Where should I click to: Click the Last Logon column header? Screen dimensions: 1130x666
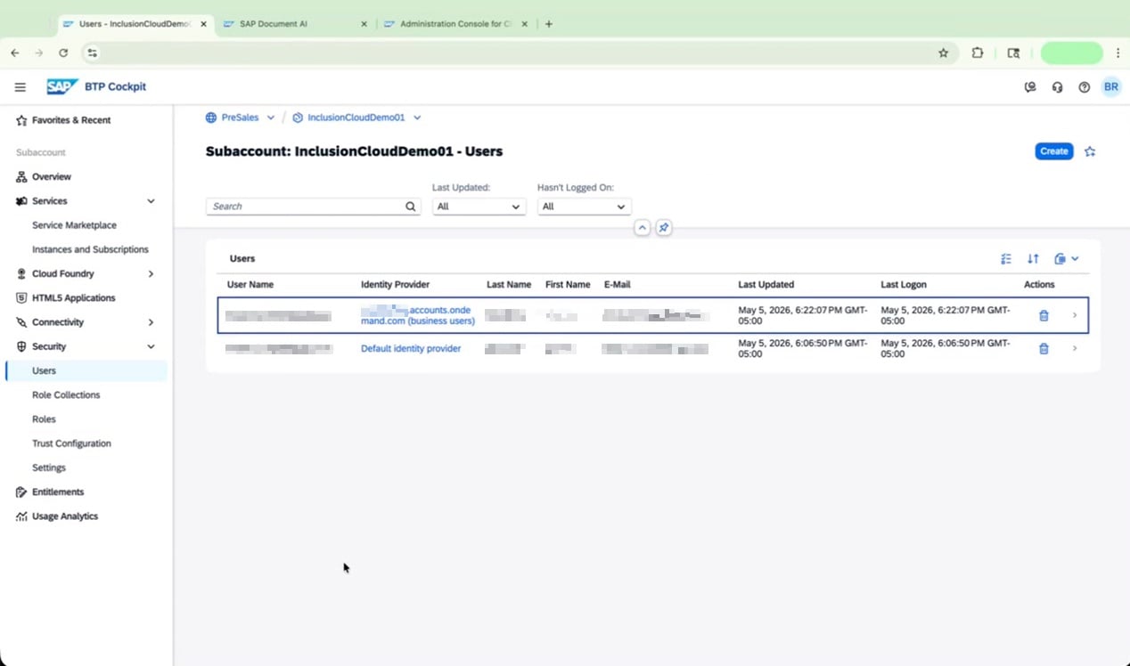click(x=904, y=285)
